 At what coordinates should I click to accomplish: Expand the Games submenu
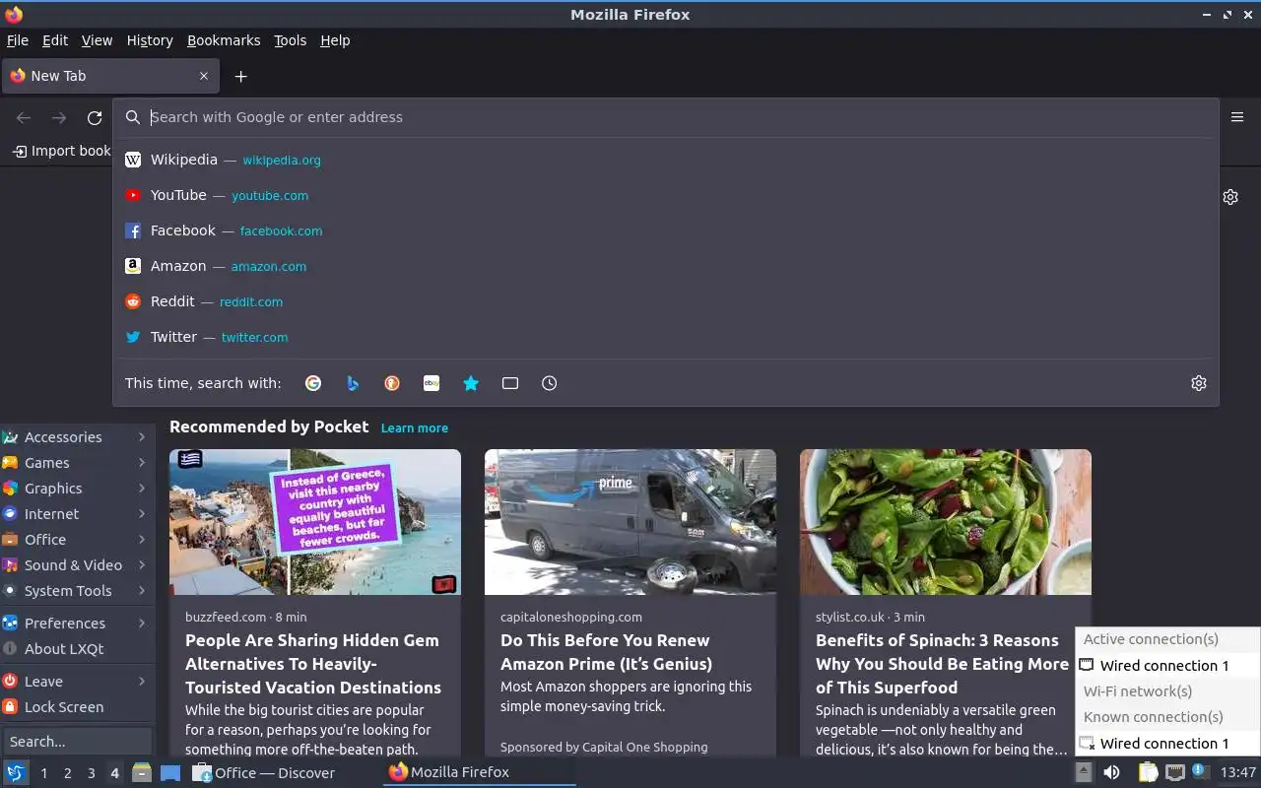tap(78, 463)
